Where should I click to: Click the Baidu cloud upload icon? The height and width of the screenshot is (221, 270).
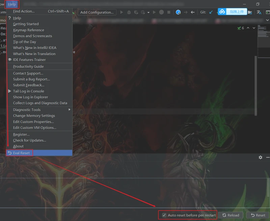point(222,12)
